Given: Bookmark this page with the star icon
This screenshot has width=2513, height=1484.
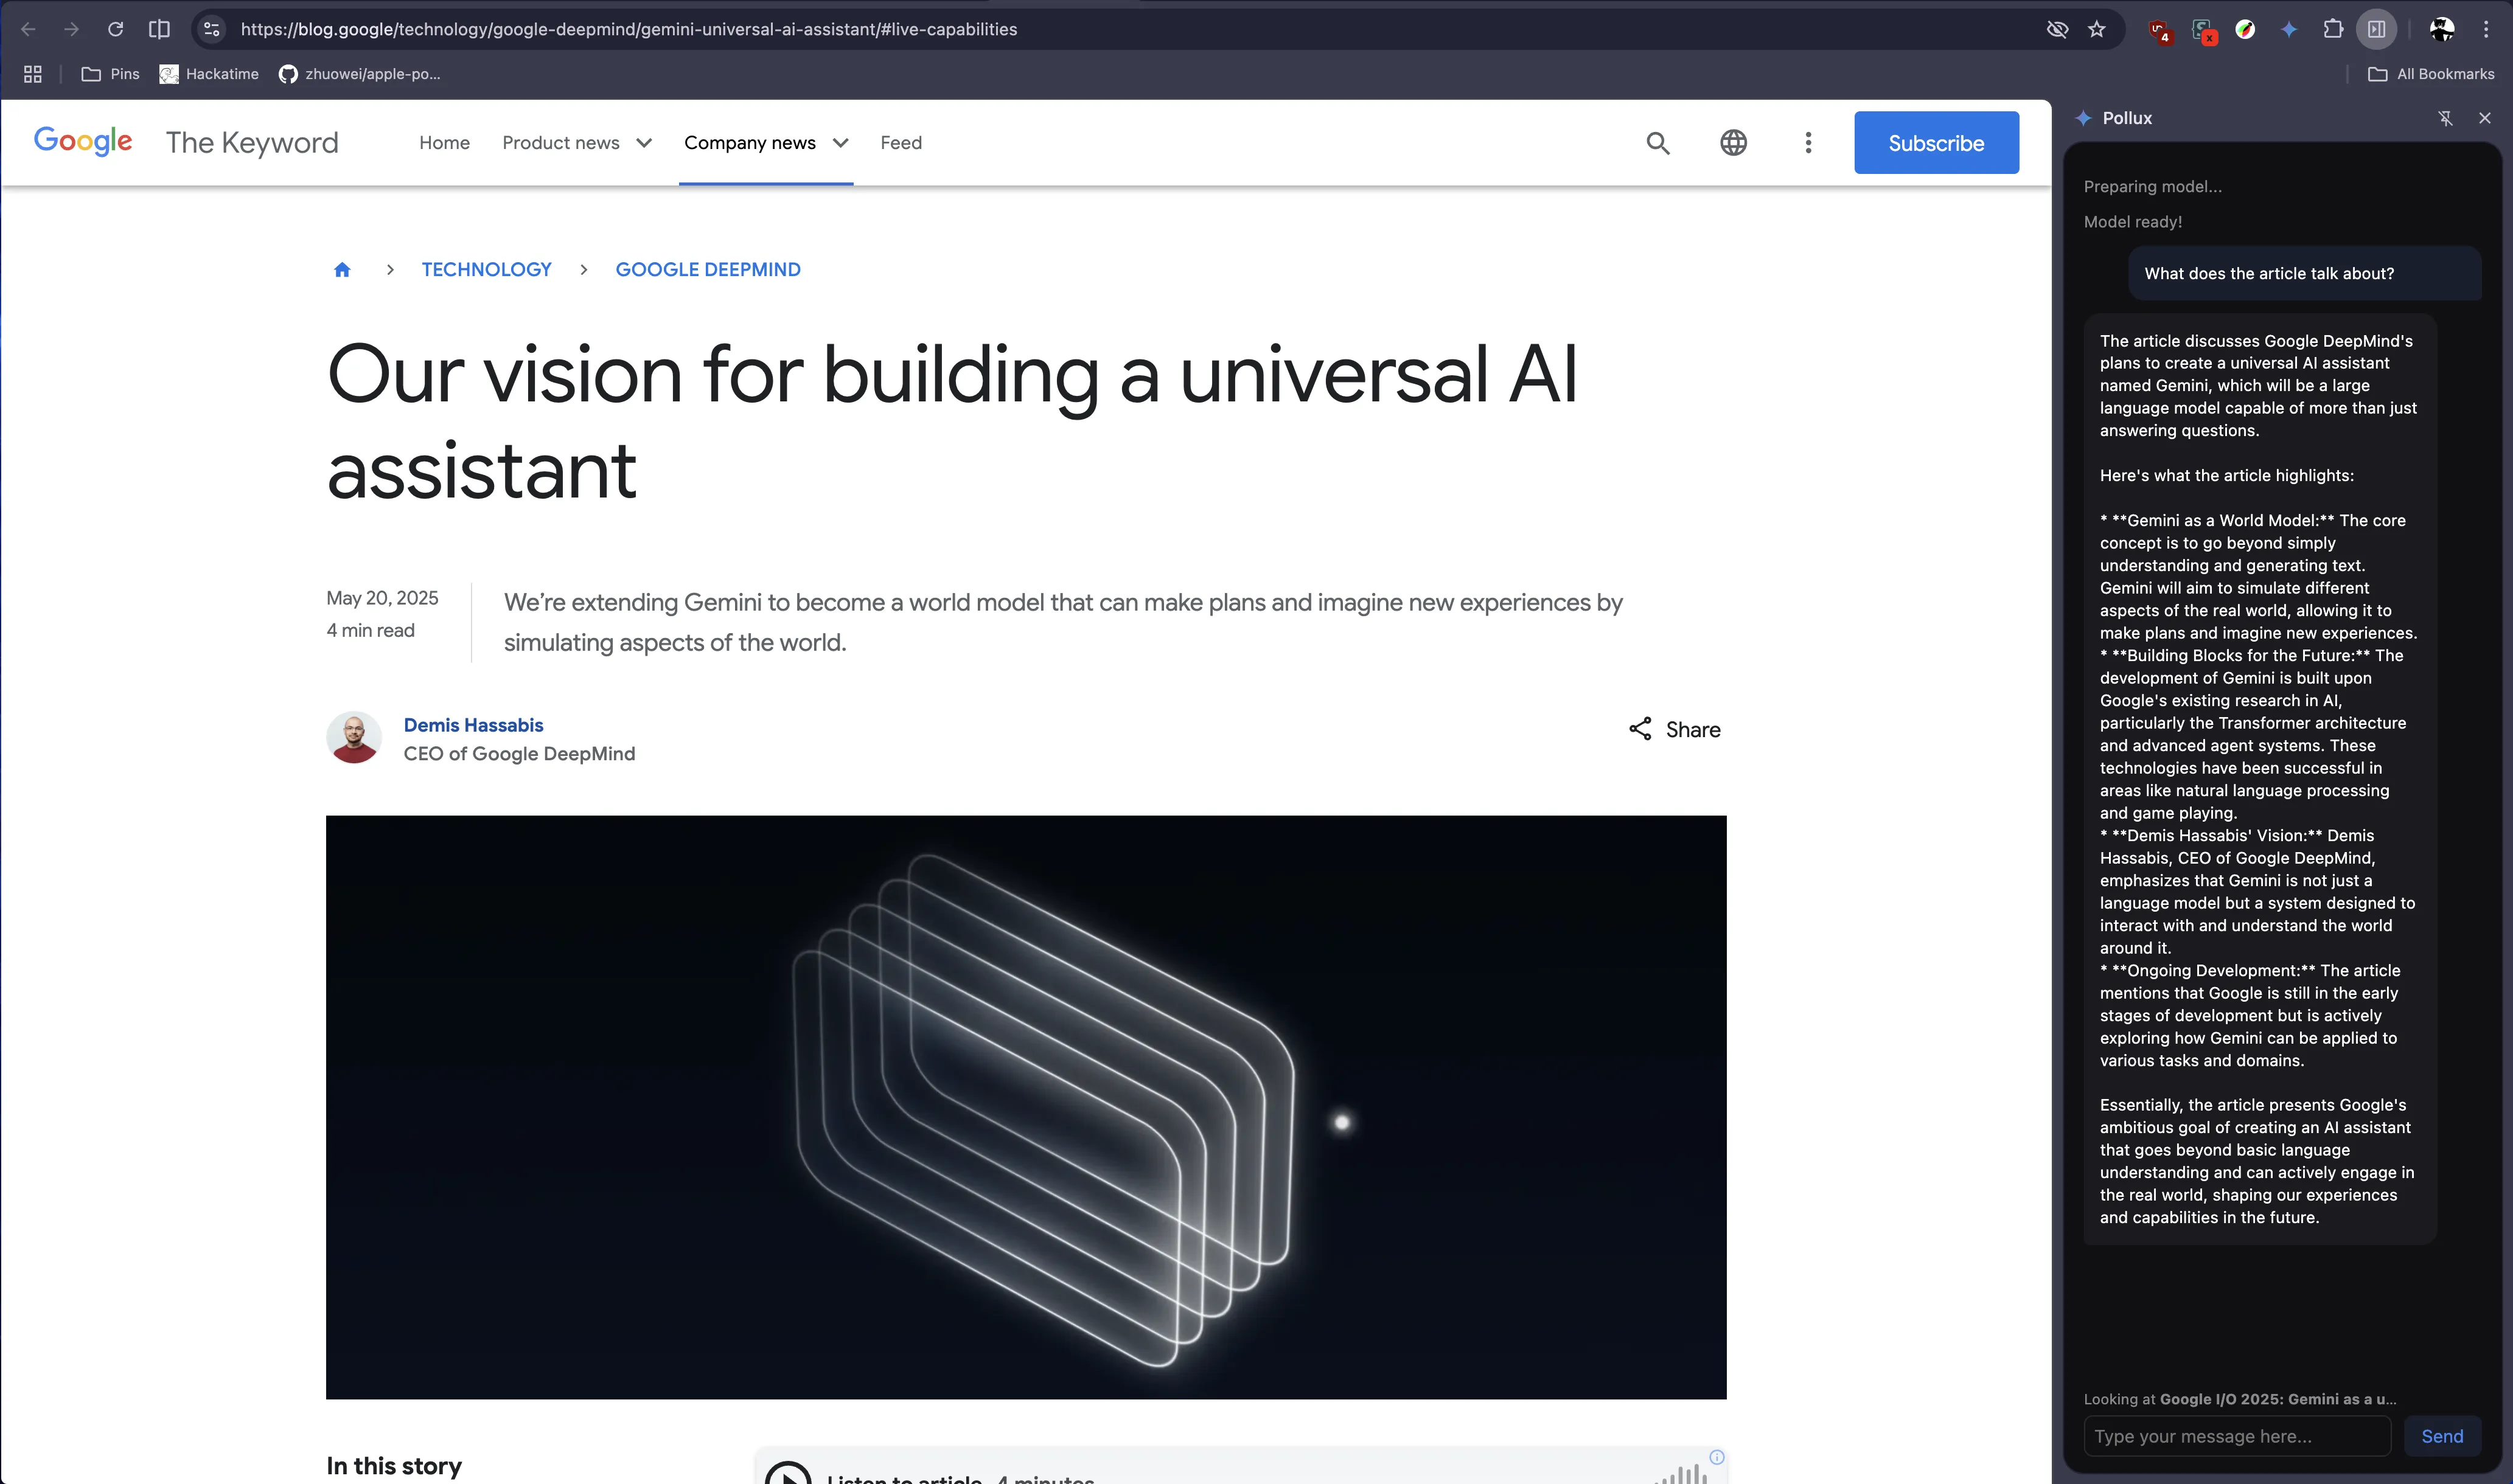Looking at the screenshot, I should [x=2097, y=29].
